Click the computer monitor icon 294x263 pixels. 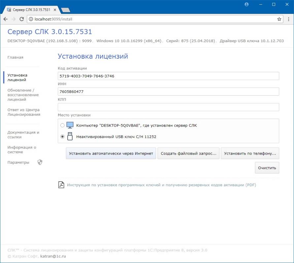70,125
